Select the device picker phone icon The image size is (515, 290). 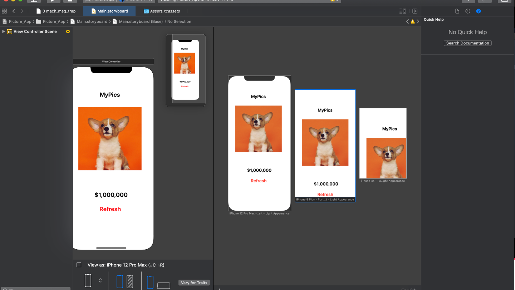[x=88, y=280]
